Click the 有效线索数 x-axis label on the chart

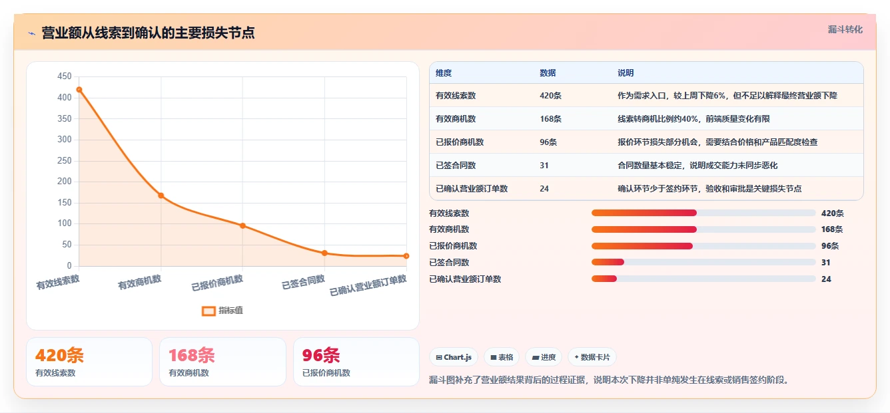[x=58, y=282]
